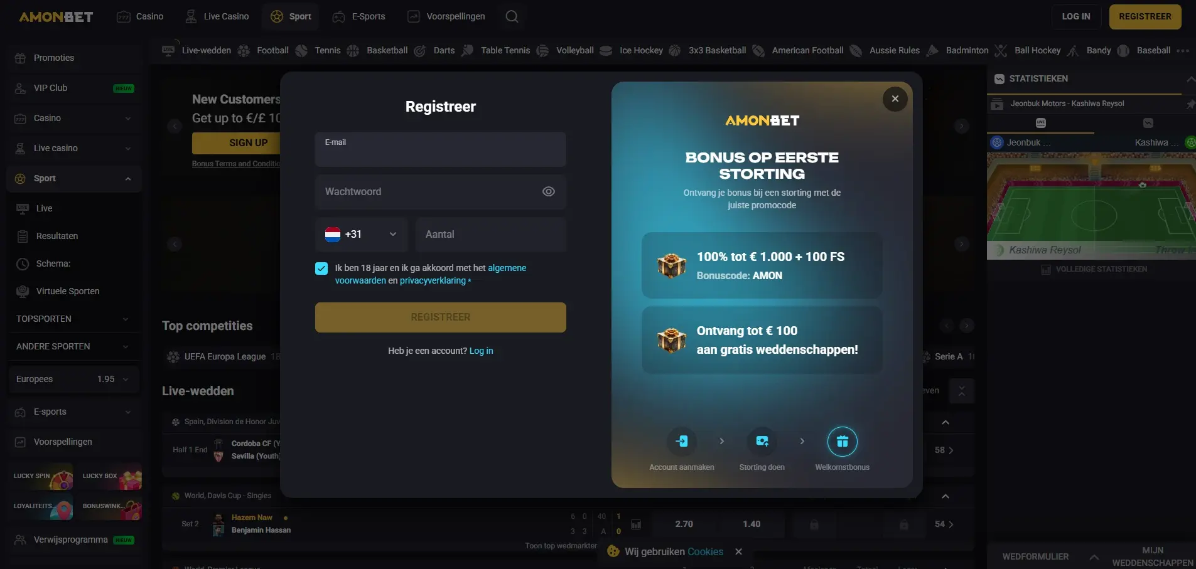Collapse the STATISTIEKEN panel chevron
The image size is (1196, 569).
(1190, 79)
